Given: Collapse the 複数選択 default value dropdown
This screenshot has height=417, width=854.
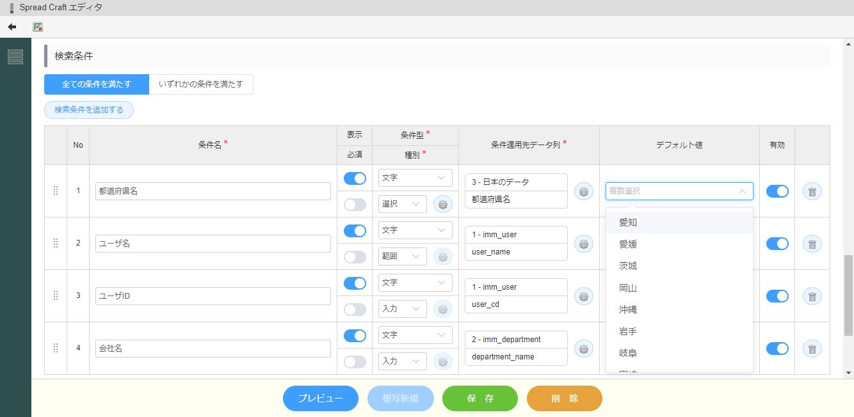Looking at the screenshot, I should click(x=742, y=191).
